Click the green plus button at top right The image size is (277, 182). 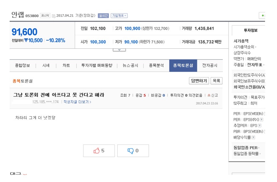[262, 16]
